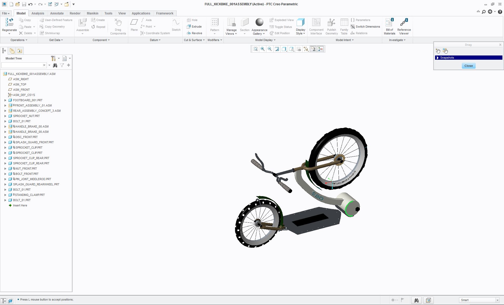
Task: Click Relations button
Action: (359, 33)
